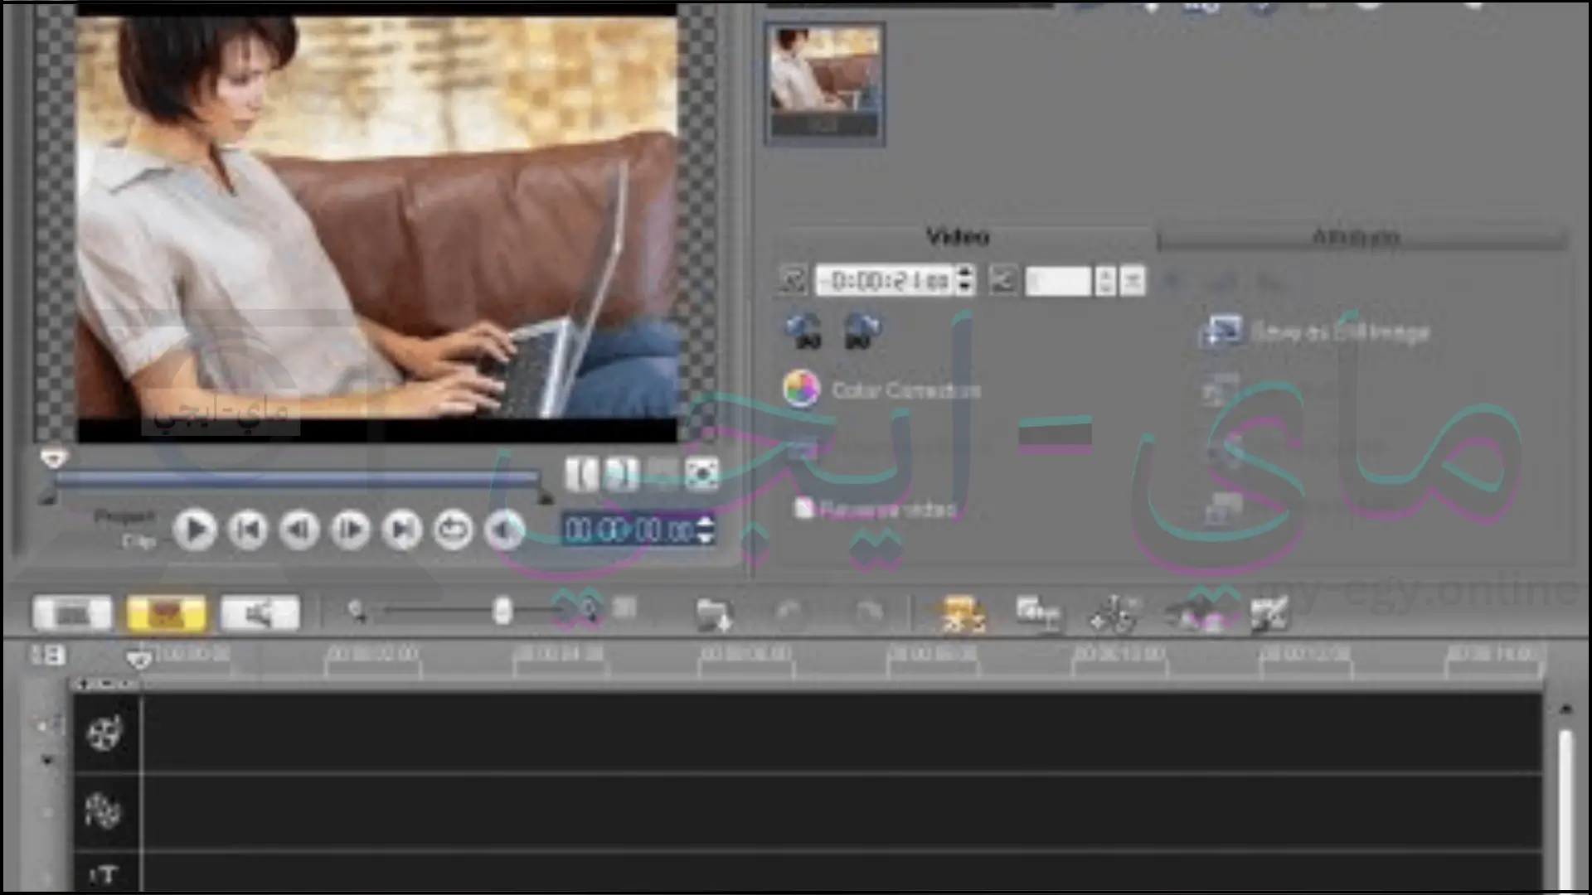Click the timeline playhead marker

pyautogui.click(x=138, y=659)
